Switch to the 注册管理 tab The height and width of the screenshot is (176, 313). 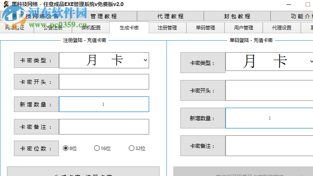click(167, 28)
